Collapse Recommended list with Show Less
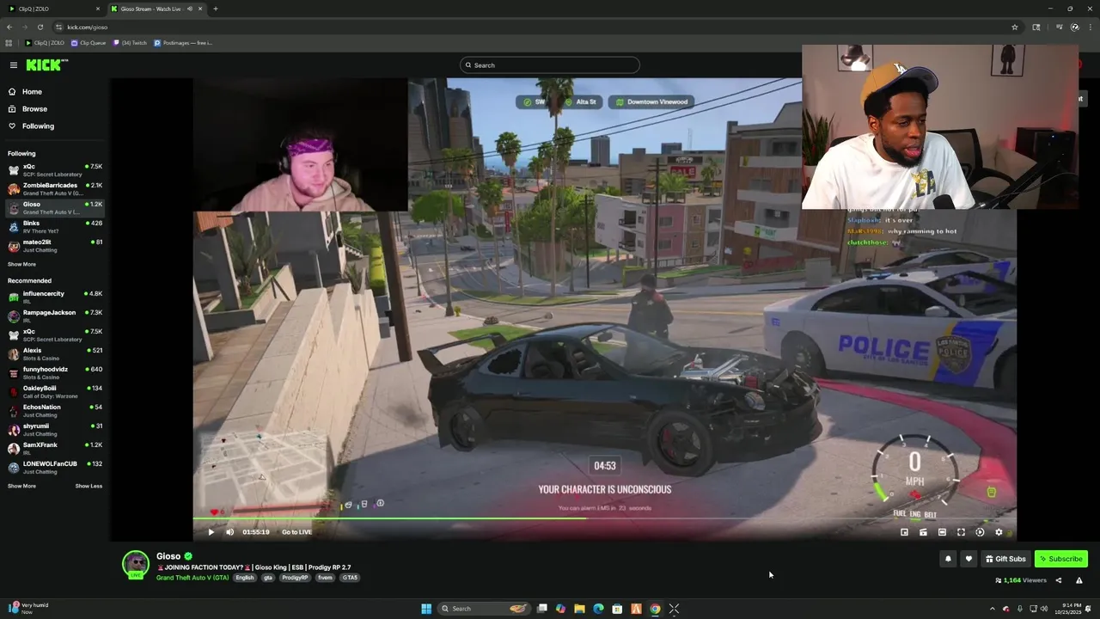The width and height of the screenshot is (1100, 619). [89, 487]
